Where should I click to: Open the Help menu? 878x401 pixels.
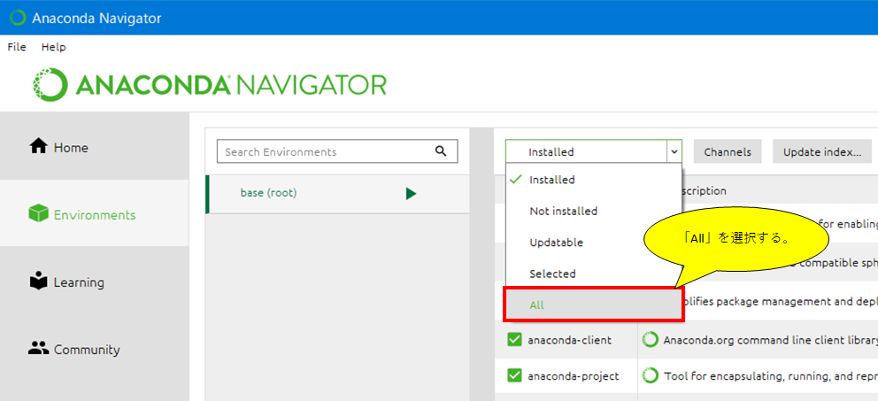click(53, 47)
